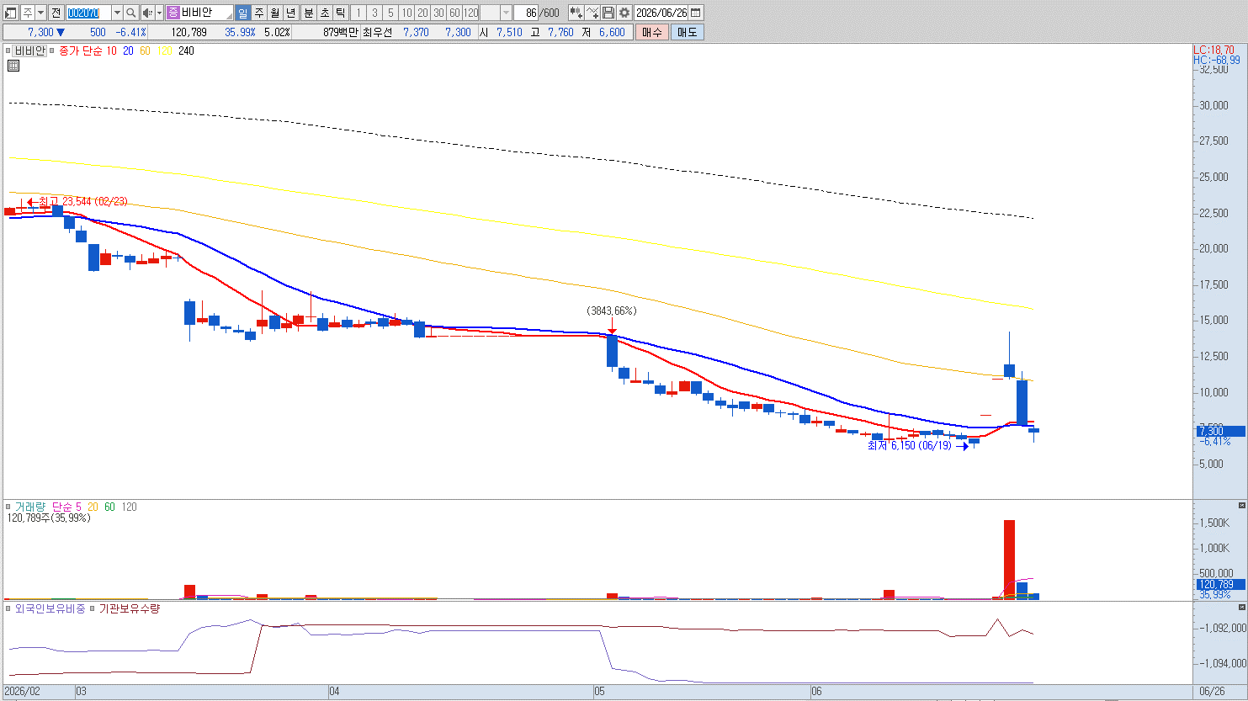The image size is (1248, 701).
Task: Click the line indicator add icon
Action: click(592, 13)
